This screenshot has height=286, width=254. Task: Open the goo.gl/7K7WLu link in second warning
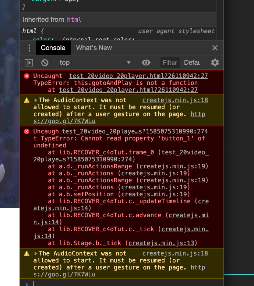click(119, 271)
